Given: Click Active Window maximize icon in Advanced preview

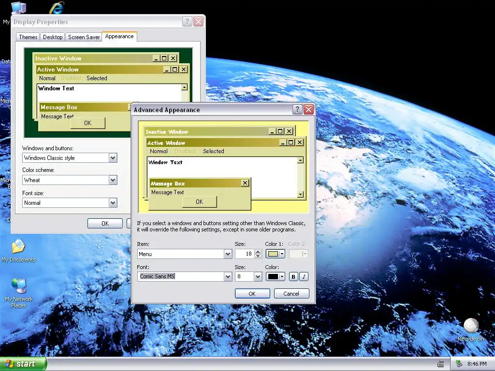Looking at the screenshot, I should [291, 143].
